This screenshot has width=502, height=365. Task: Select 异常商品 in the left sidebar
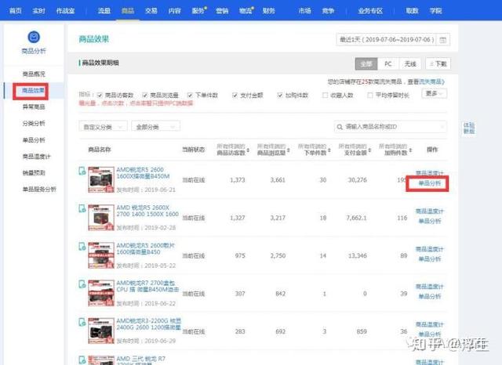click(x=34, y=107)
